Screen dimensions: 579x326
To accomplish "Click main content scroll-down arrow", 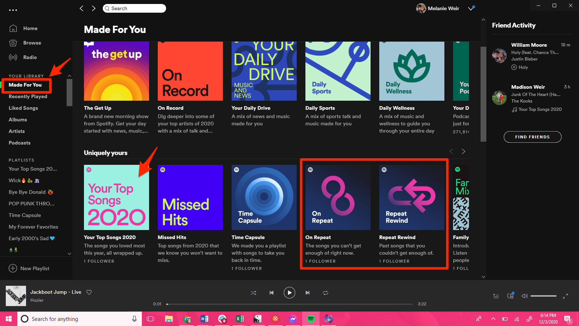I will pos(483,277).
